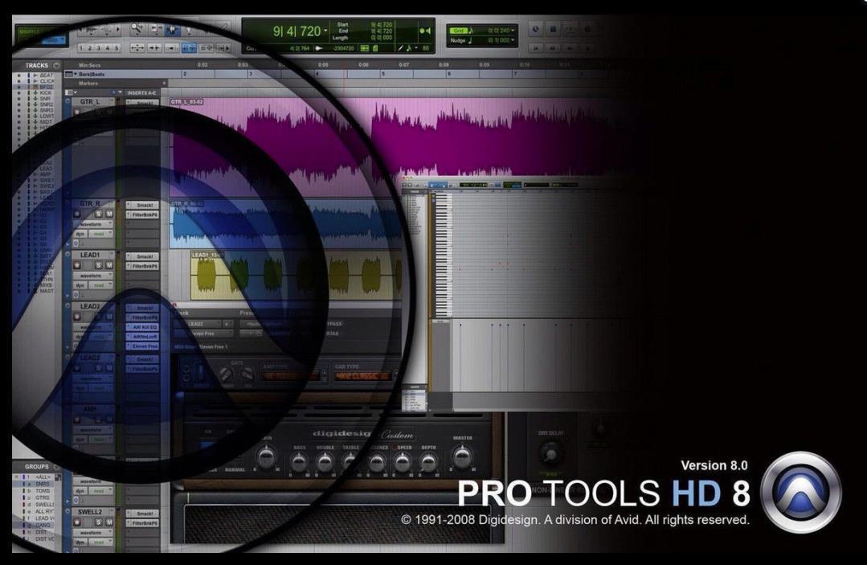Select the yellow LEAD1 audio clip
The height and width of the screenshot is (565, 867).
(x=296, y=275)
